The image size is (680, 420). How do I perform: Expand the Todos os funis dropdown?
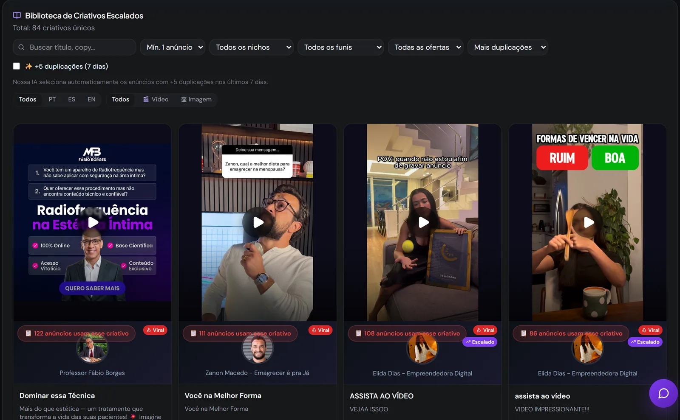coord(341,47)
